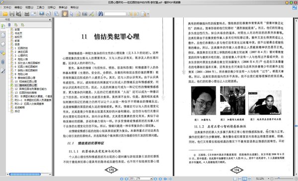
Task: Select bookmark '3 心理研究'
Action: [21, 55]
